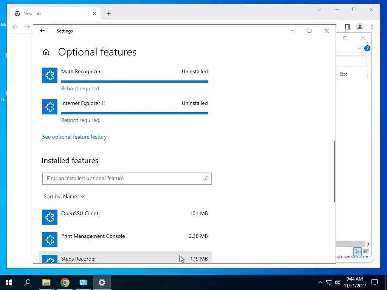
Task: Click See optional feature history link
Action: tap(74, 137)
